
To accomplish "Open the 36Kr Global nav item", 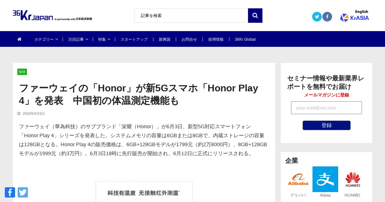I will pos(245,39).
